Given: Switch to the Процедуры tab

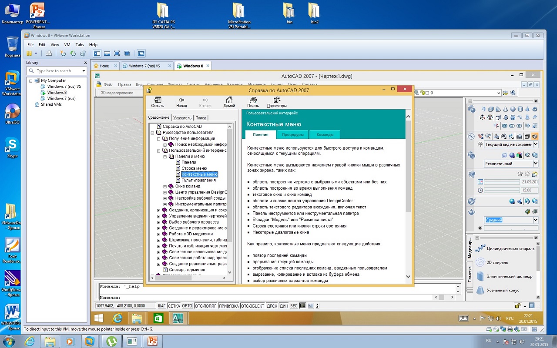Looking at the screenshot, I should (x=292, y=135).
